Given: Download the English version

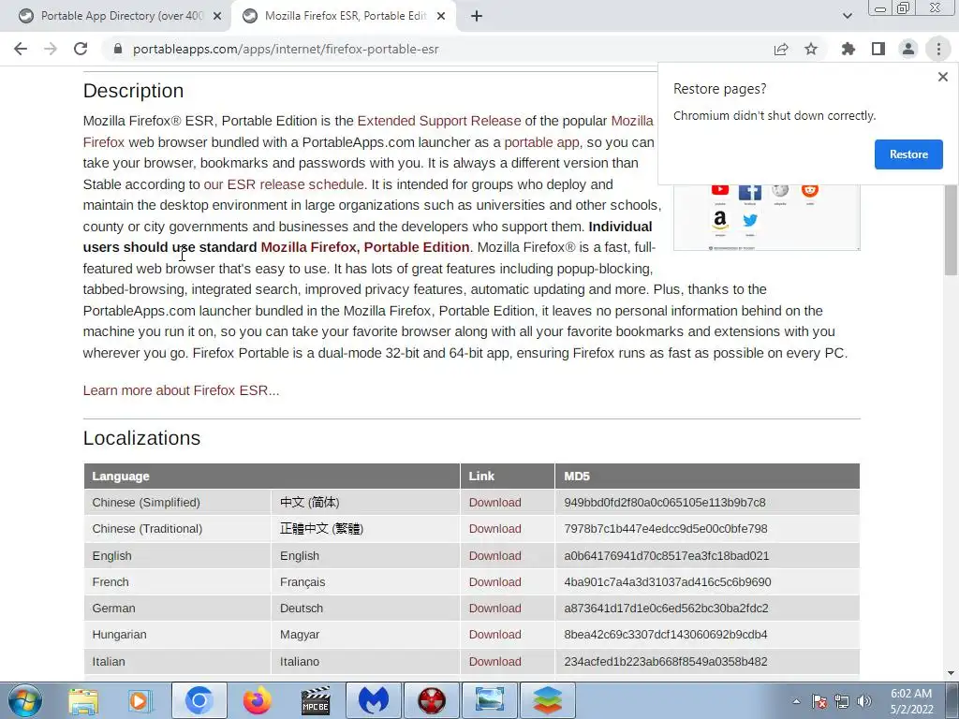Looking at the screenshot, I should 494,556.
